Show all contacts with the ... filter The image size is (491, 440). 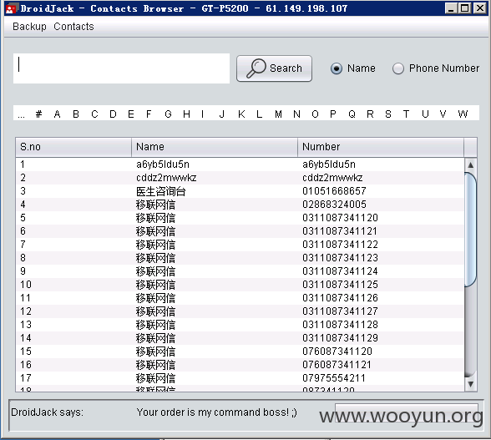point(21,114)
